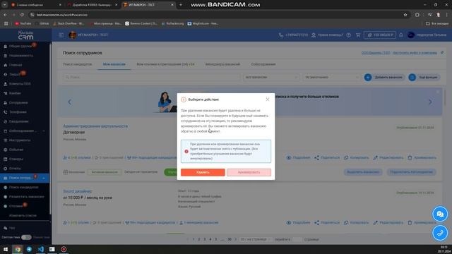Open Visual Studio Code from taskbar

pos(41,249)
